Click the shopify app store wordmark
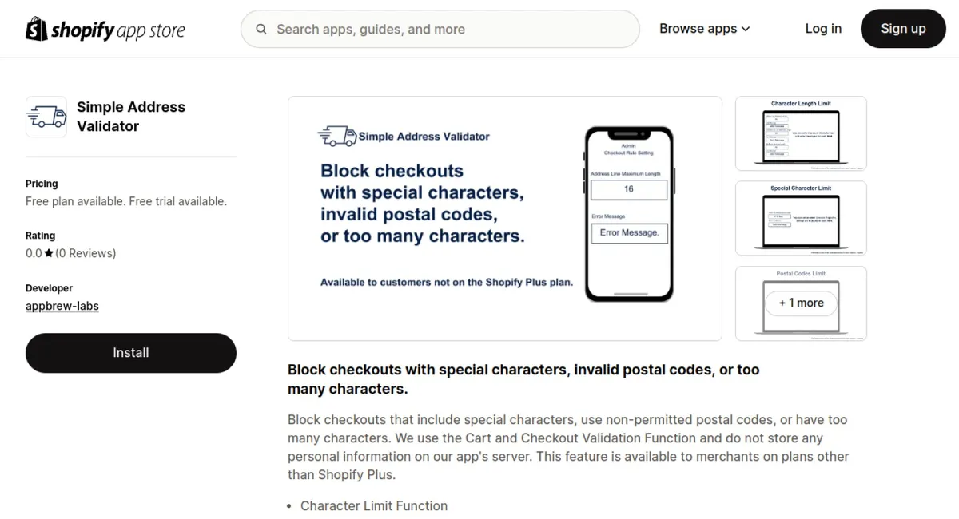Screen dimensions: 959x519 click(118, 30)
